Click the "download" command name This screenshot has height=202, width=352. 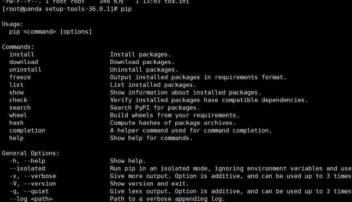pyautogui.click(x=24, y=62)
